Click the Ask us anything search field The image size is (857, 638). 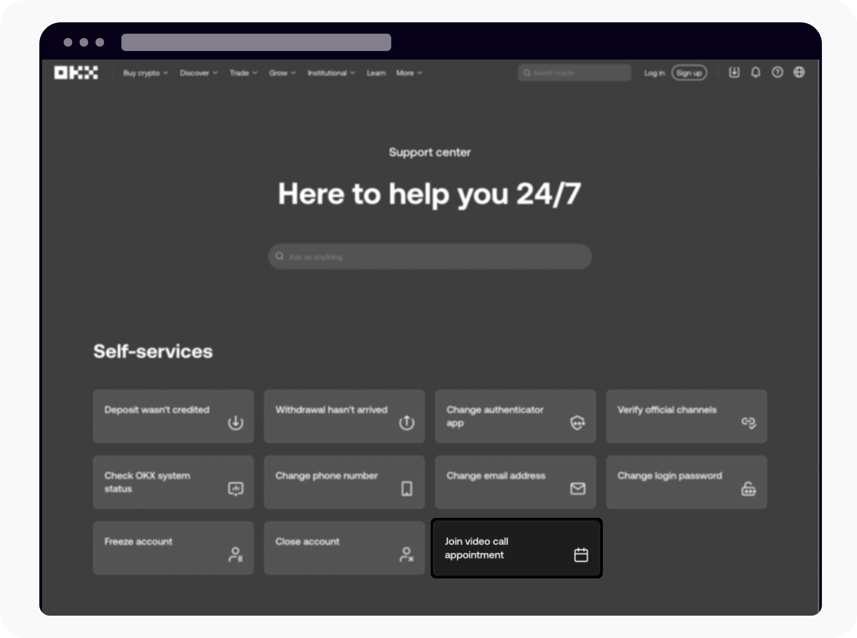429,256
